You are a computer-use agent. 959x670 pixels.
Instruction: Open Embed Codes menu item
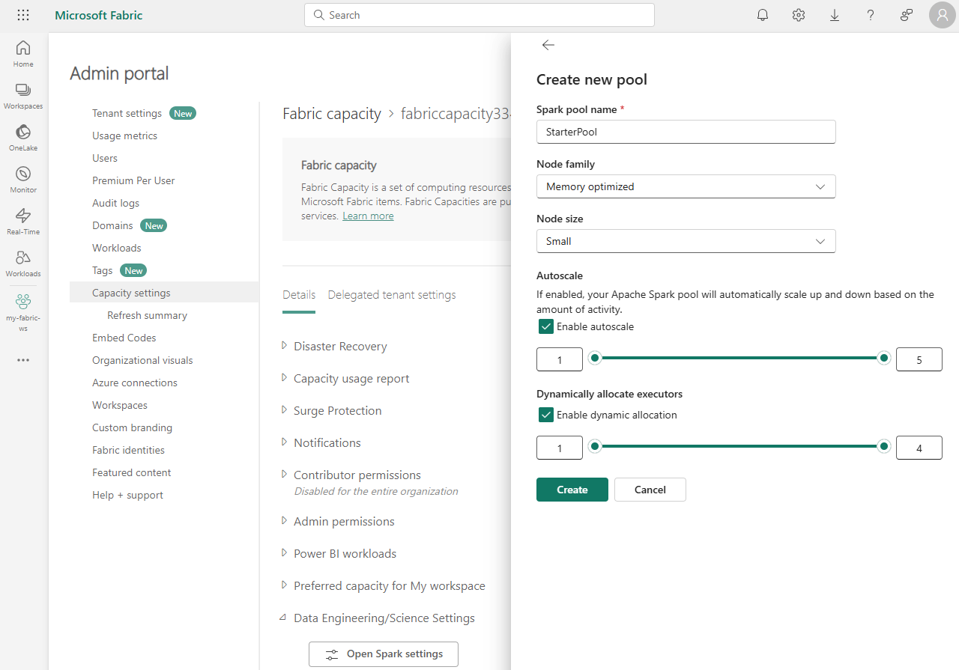click(124, 338)
